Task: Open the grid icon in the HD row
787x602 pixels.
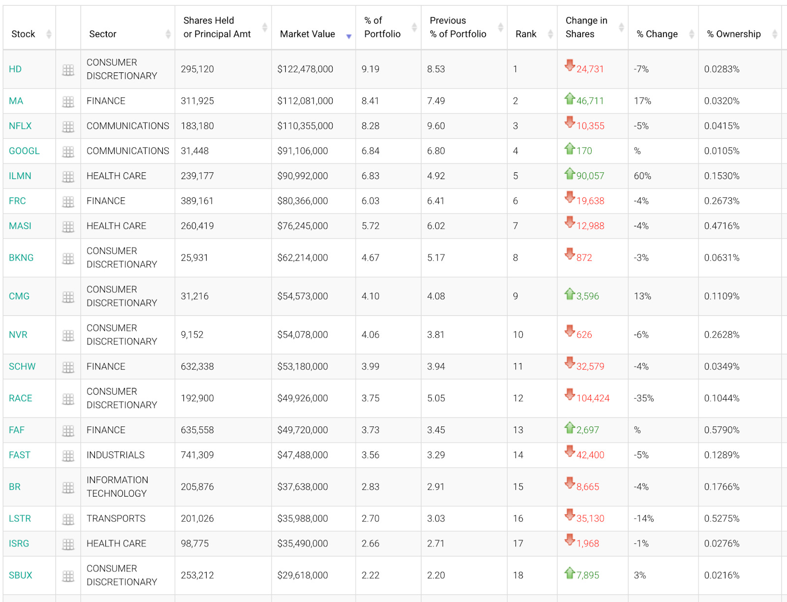Action: (68, 70)
